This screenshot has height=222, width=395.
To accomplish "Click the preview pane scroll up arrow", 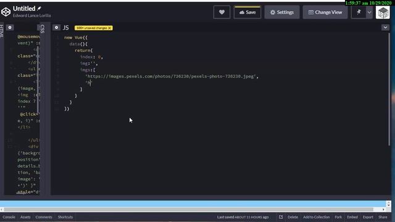I will (388, 202).
